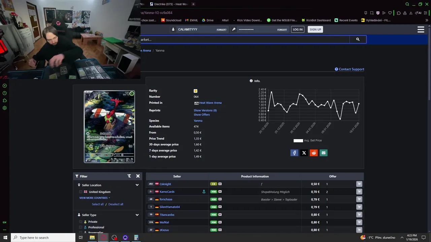Click the rarity star icon
The width and height of the screenshot is (431, 242).
[196, 91]
